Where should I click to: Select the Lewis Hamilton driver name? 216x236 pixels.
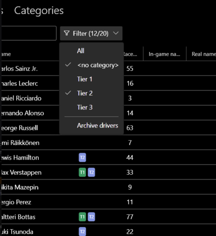(x=19, y=158)
